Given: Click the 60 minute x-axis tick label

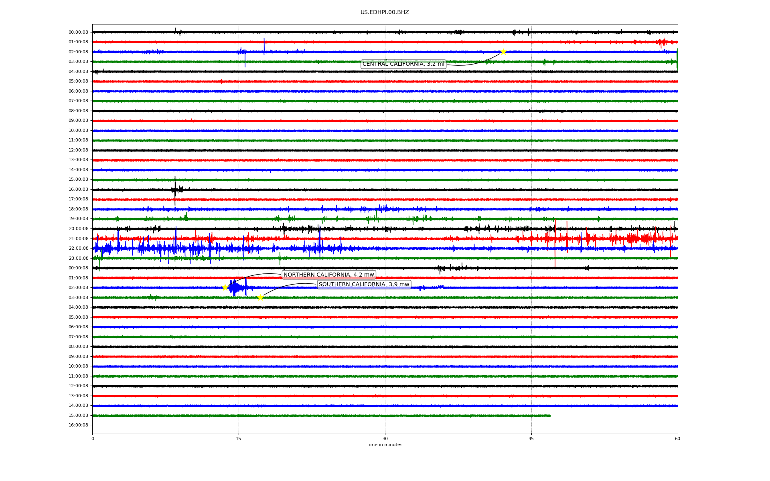Looking at the screenshot, I should click(x=677, y=439).
